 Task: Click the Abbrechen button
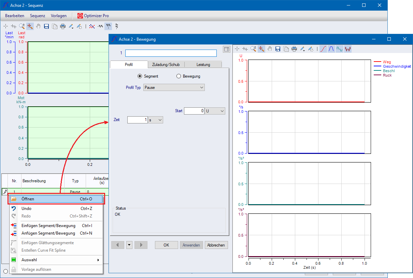pyautogui.click(x=216, y=245)
